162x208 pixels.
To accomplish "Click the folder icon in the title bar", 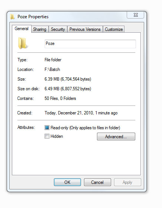I will click(12, 17).
